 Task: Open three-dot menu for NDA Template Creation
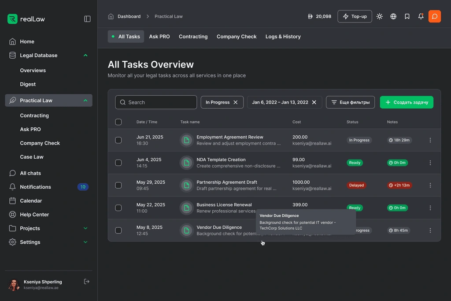click(x=430, y=163)
